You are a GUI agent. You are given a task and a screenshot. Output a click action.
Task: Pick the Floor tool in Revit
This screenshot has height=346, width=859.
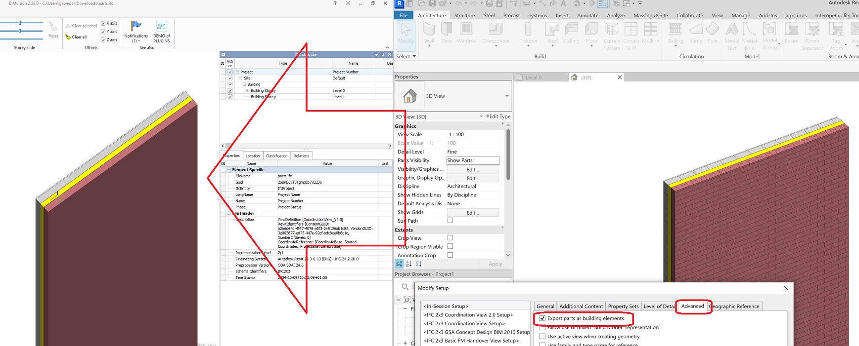tap(591, 34)
